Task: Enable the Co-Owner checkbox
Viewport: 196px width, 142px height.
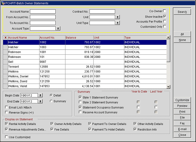Action: tap(165, 11)
